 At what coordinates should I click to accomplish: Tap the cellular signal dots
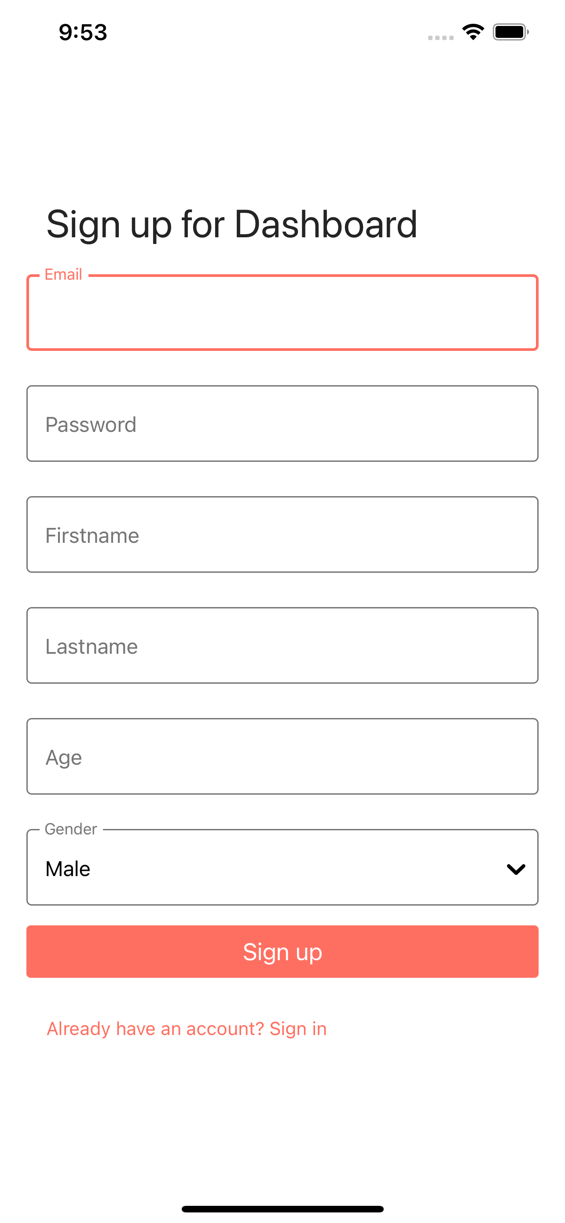coord(441,37)
